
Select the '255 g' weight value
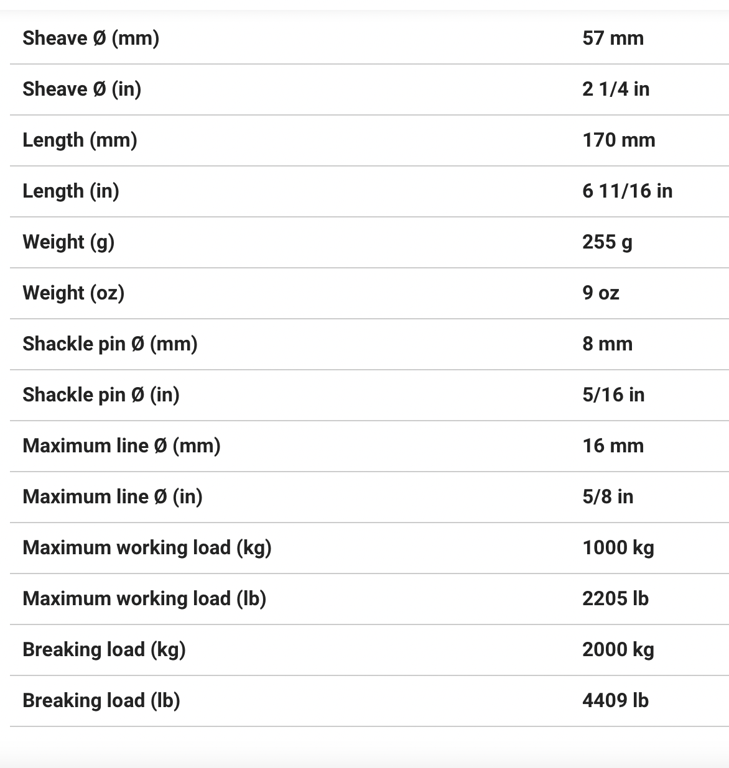607,242
